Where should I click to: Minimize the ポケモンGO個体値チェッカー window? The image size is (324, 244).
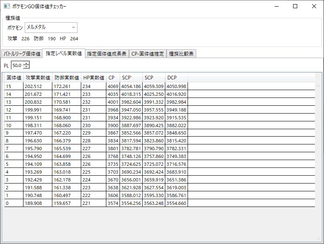(x=277, y=7)
